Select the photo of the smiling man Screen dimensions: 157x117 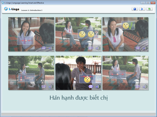click(78, 73)
